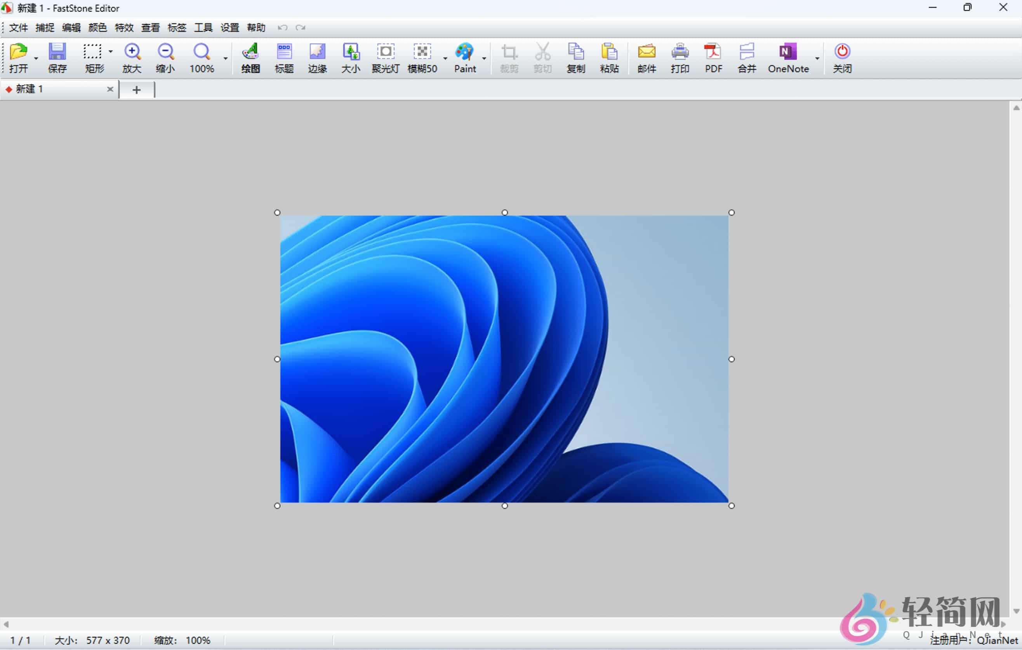
Task: Click the 1 / 1 page indicator
Action: pyautogui.click(x=20, y=640)
